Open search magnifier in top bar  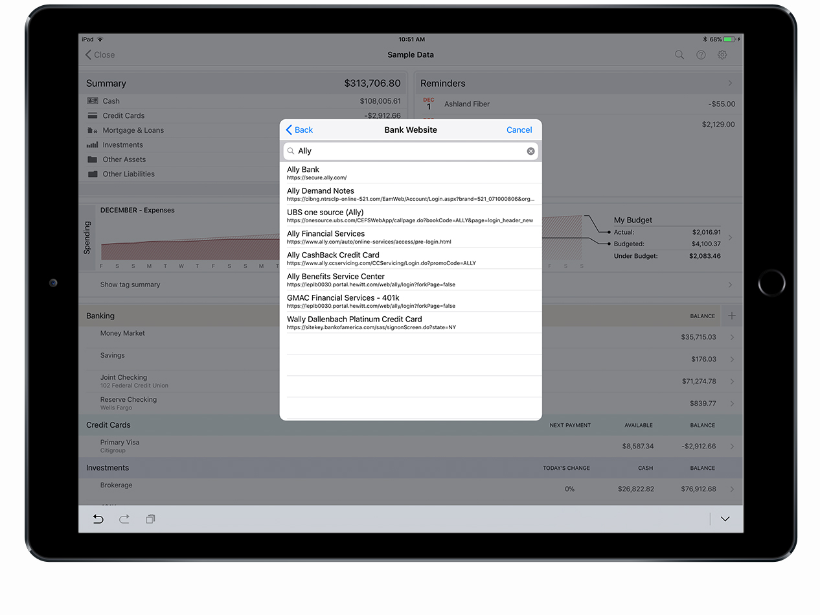679,55
